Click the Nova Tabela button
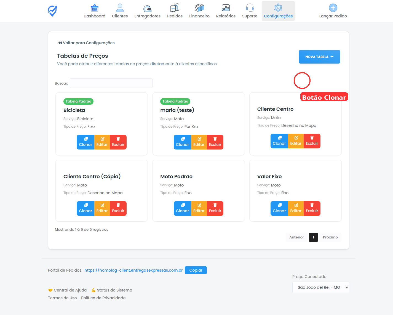Image resolution: width=393 pixels, height=315 pixels. pos(319,57)
